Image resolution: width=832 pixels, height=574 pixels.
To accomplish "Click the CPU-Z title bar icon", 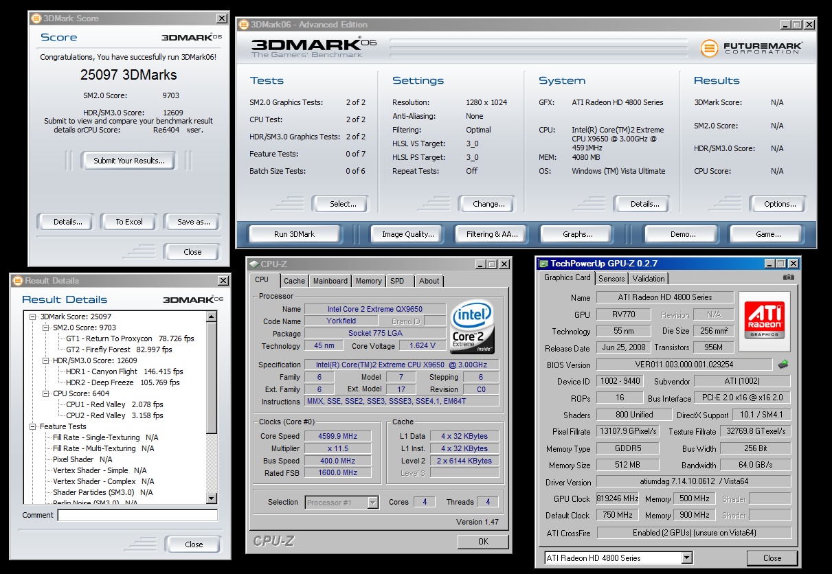I will [x=254, y=264].
